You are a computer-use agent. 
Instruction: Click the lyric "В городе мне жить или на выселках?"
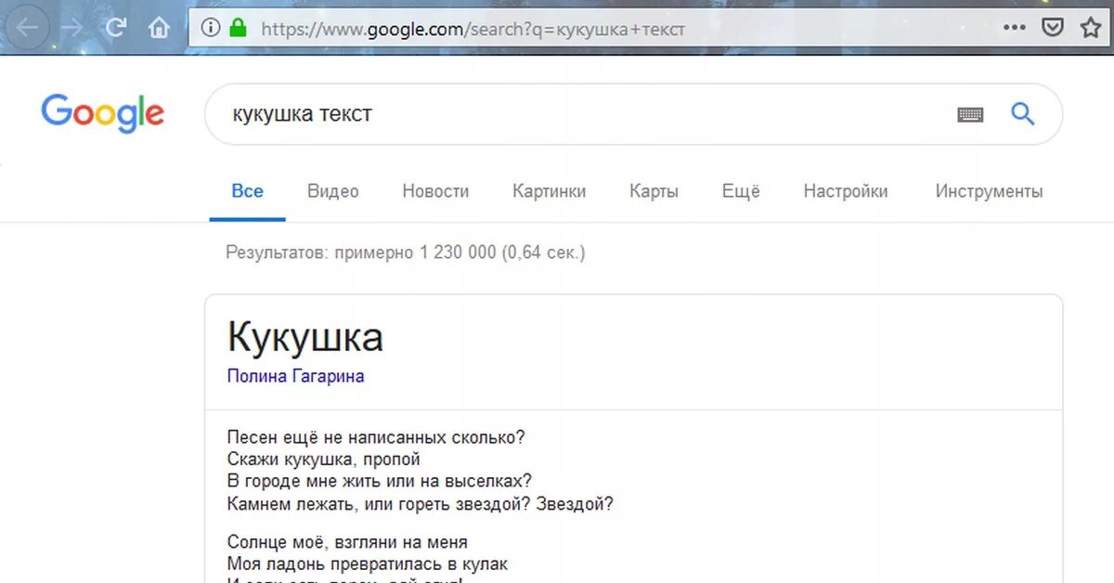click(380, 481)
